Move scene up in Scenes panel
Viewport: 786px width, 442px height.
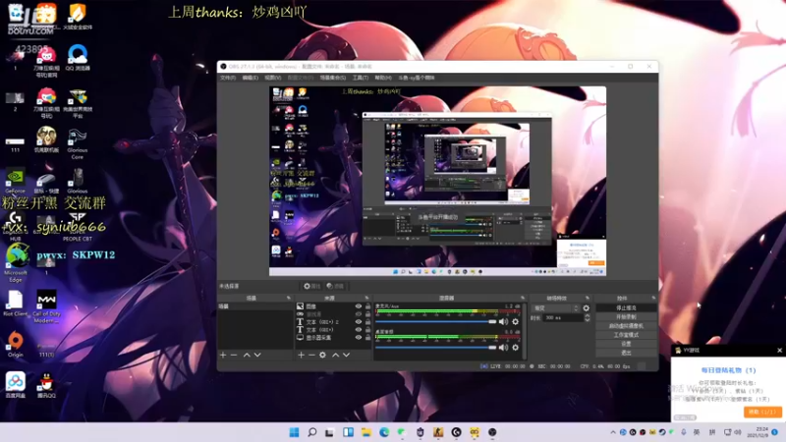[x=247, y=355]
